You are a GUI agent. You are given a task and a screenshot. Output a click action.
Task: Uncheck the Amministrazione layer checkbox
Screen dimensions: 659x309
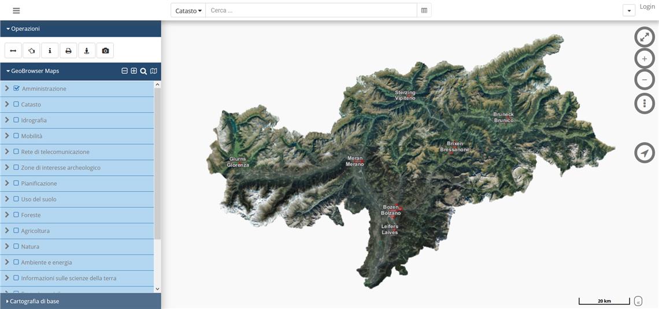(16, 89)
